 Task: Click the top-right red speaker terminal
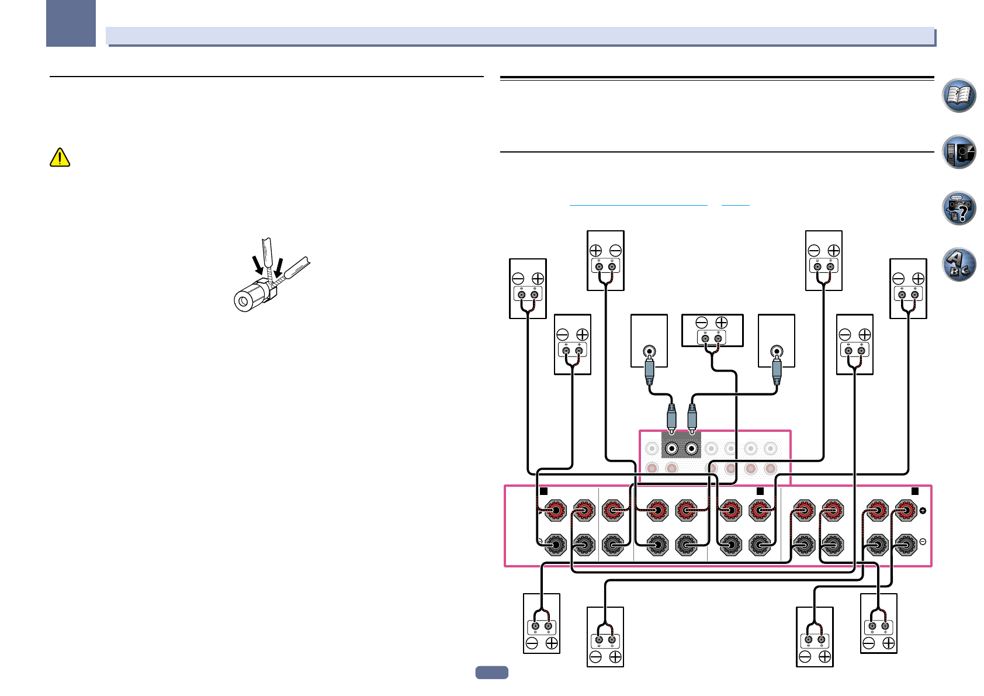pyautogui.click(x=906, y=510)
